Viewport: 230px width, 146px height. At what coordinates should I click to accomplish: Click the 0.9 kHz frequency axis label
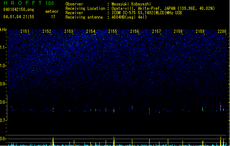(3, 84)
